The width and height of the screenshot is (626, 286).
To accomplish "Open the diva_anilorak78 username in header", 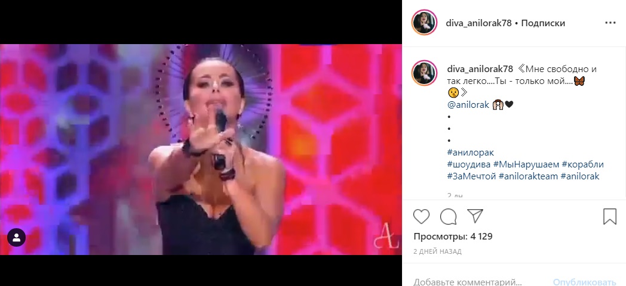I will [478, 23].
